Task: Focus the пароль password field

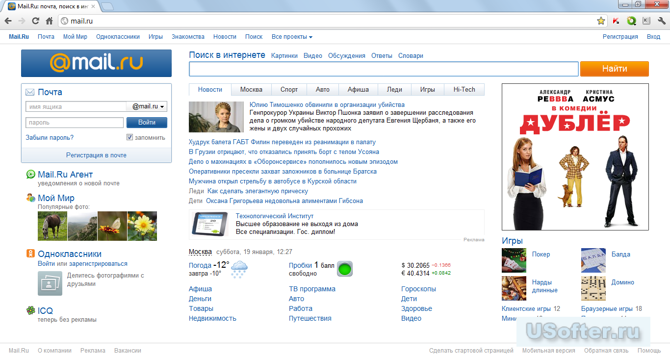Action: coord(75,123)
